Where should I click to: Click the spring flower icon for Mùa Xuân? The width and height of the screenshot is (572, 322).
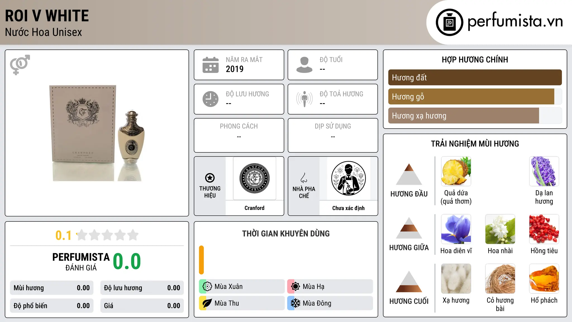pyautogui.click(x=207, y=287)
